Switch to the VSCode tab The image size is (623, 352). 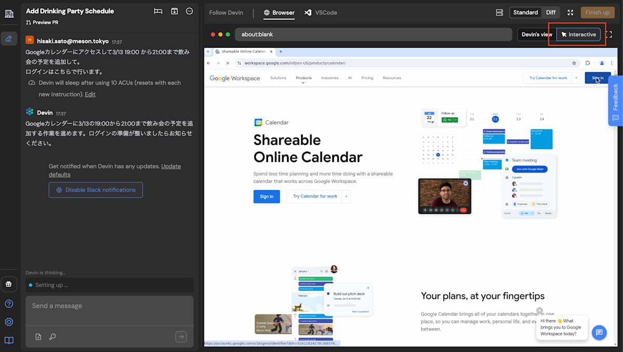[x=321, y=12]
